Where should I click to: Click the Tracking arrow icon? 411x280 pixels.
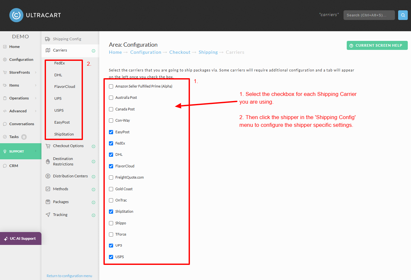[48, 215]
